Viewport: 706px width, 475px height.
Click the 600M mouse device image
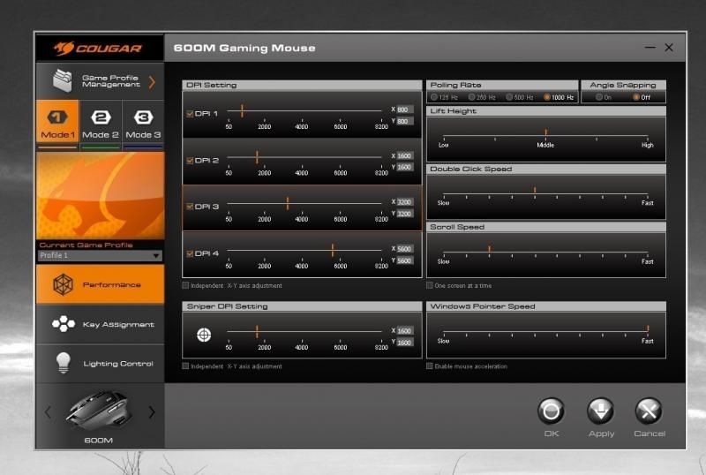click(99, 410)
